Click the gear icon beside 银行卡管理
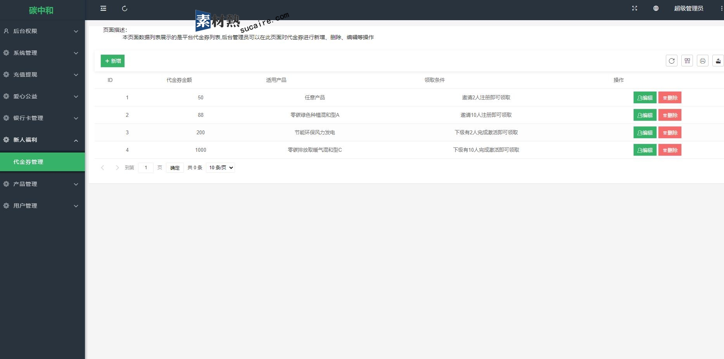724x359 pixels. pos(6,118)
